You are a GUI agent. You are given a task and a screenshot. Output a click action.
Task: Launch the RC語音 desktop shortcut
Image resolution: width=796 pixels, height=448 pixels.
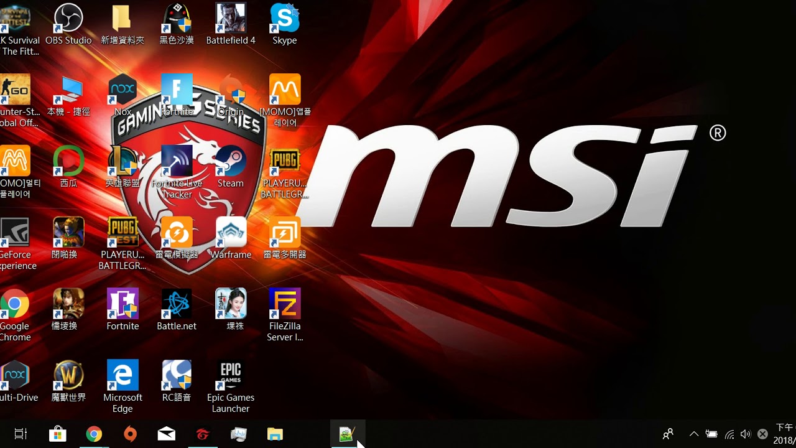pos(177,381)
